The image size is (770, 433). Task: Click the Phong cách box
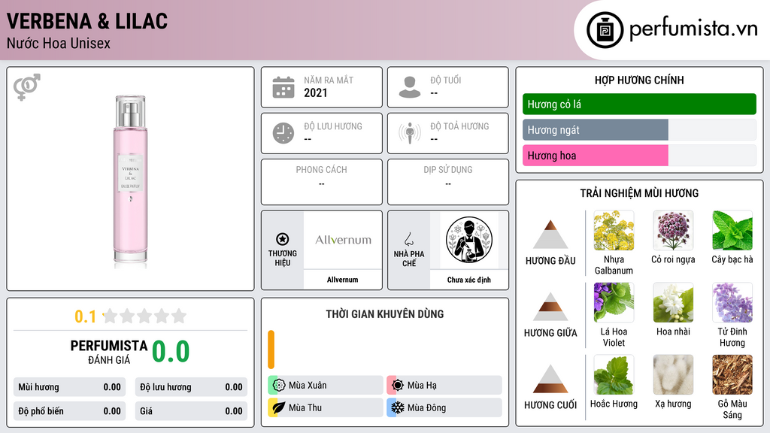322,182
